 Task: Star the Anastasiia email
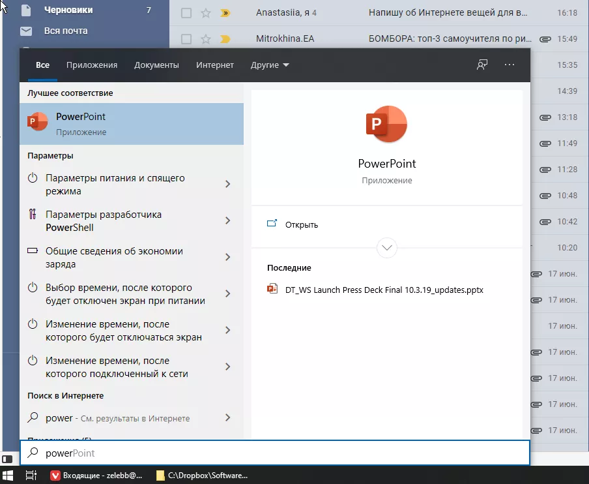point(205,13)
